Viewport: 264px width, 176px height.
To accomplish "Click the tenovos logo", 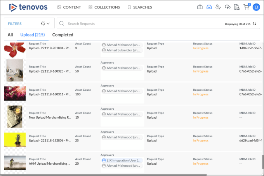I will (x=28, y=7).
